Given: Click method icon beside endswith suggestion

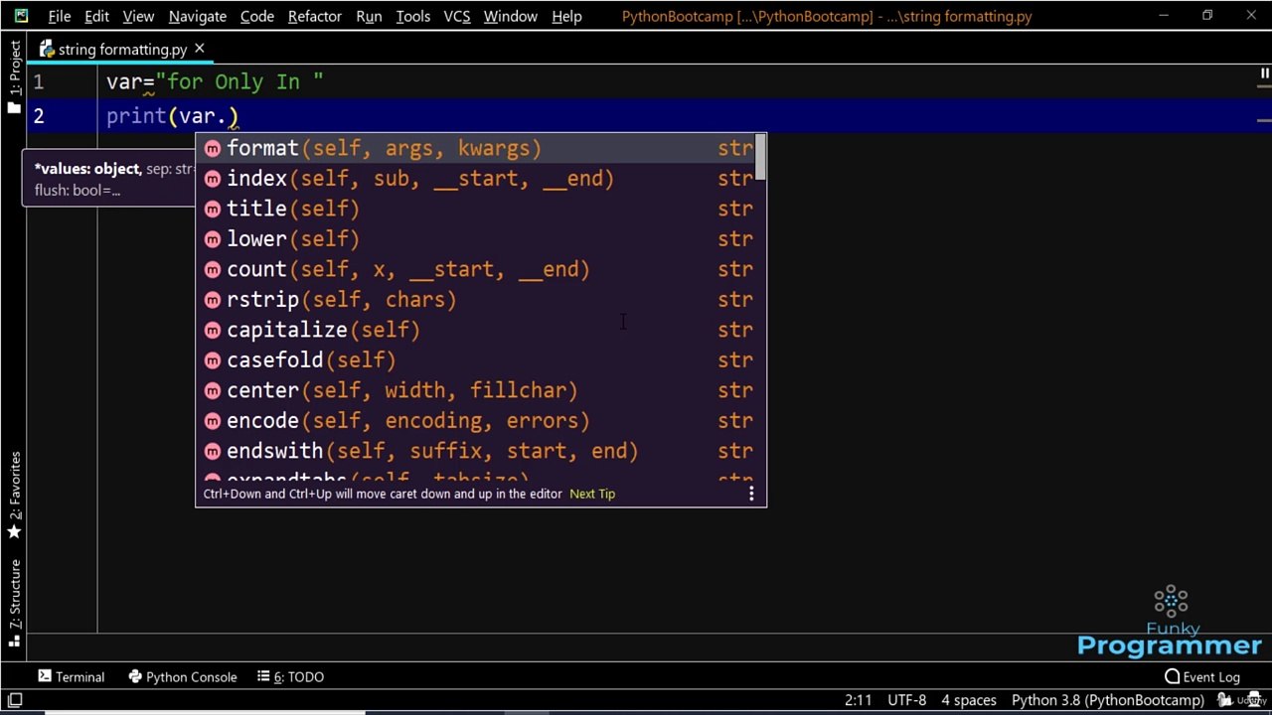Looking at the screenshot, I should (212, 452).
